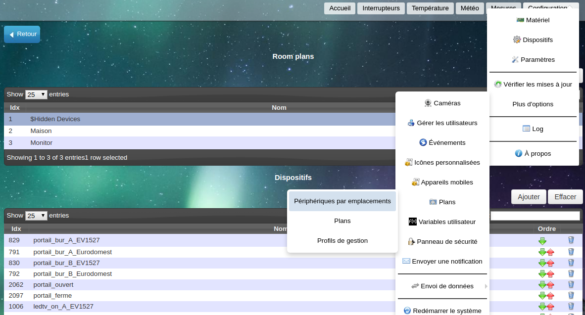Click the trash icon for portail_bur_A_EV1527

(571, 240)
